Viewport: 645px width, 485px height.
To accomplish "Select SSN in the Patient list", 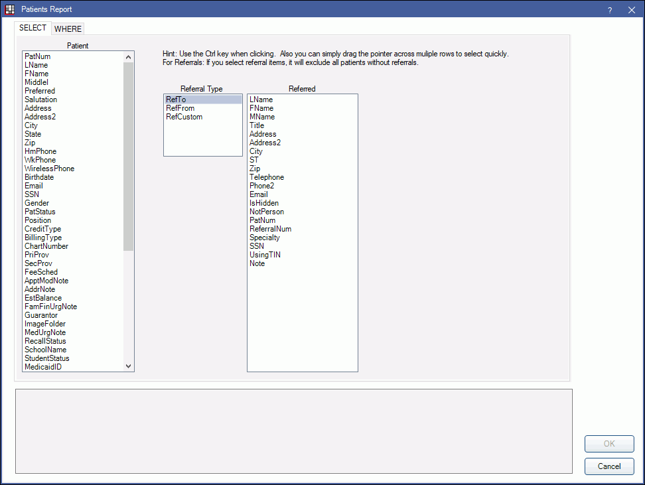I will pyautogui.click(x=73, y=194).
